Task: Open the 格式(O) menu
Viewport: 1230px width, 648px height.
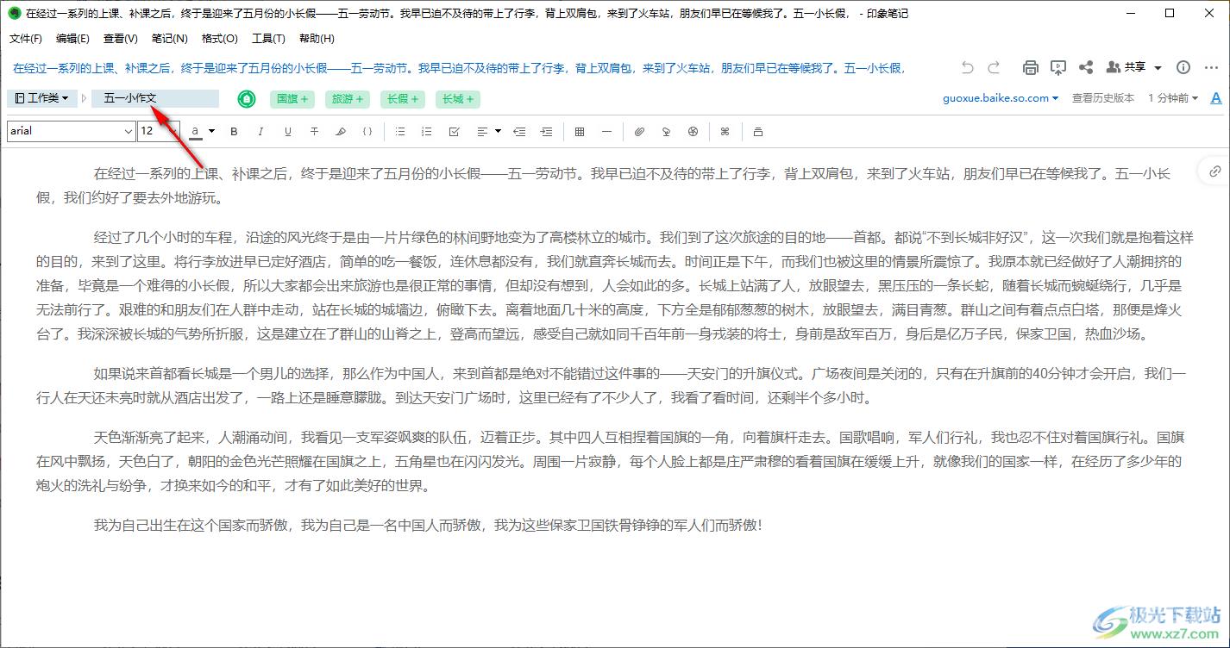Action: pos(219,39)
